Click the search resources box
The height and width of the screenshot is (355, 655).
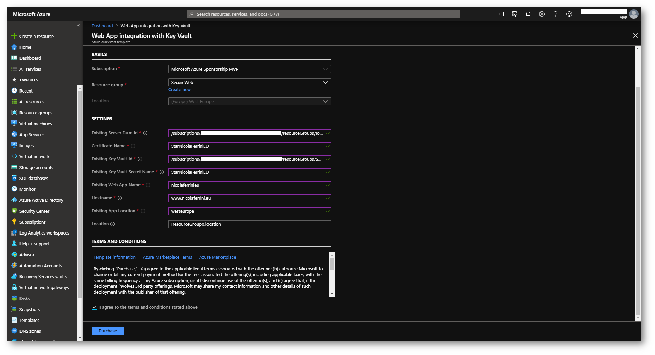tap(323, 14)
